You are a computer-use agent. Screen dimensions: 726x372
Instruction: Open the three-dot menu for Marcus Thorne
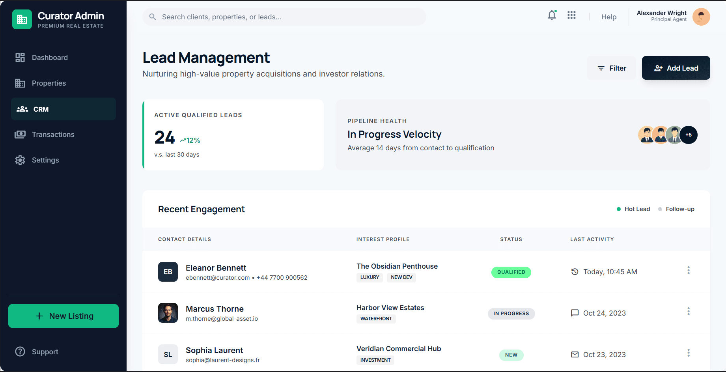pyautogui.click(x=689, y=311)
